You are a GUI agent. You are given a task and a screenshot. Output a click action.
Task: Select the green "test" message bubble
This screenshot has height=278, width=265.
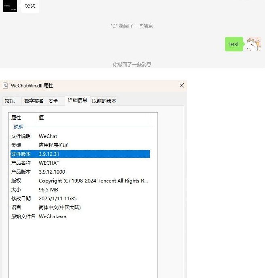(x=234, y=44)
